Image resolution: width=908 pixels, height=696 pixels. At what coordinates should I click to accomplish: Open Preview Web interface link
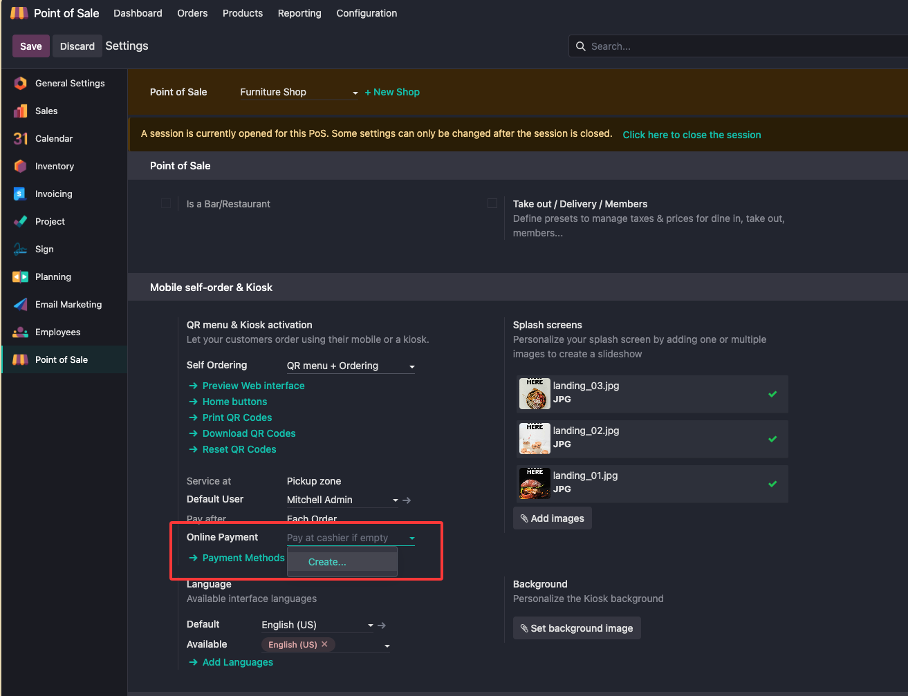click(x=253, y=386)
